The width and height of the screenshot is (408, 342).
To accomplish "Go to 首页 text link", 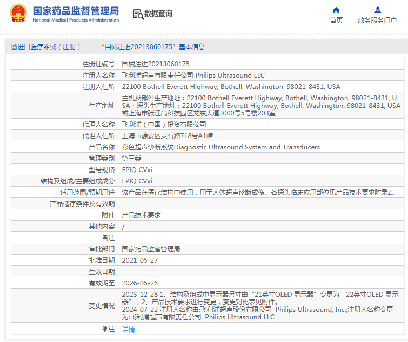I will [336, 20].
